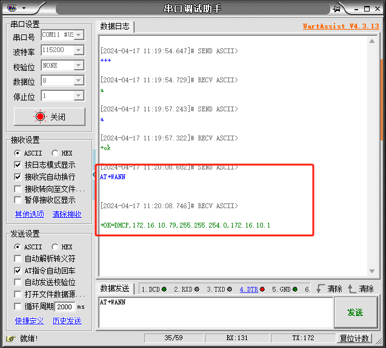386x348 pixels.
Task: Click the log scrollbar up arrow
Action: (x=372, y=41)
